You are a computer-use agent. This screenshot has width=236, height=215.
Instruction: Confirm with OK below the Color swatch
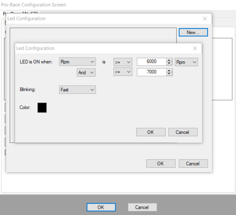(x=151, y=132)
